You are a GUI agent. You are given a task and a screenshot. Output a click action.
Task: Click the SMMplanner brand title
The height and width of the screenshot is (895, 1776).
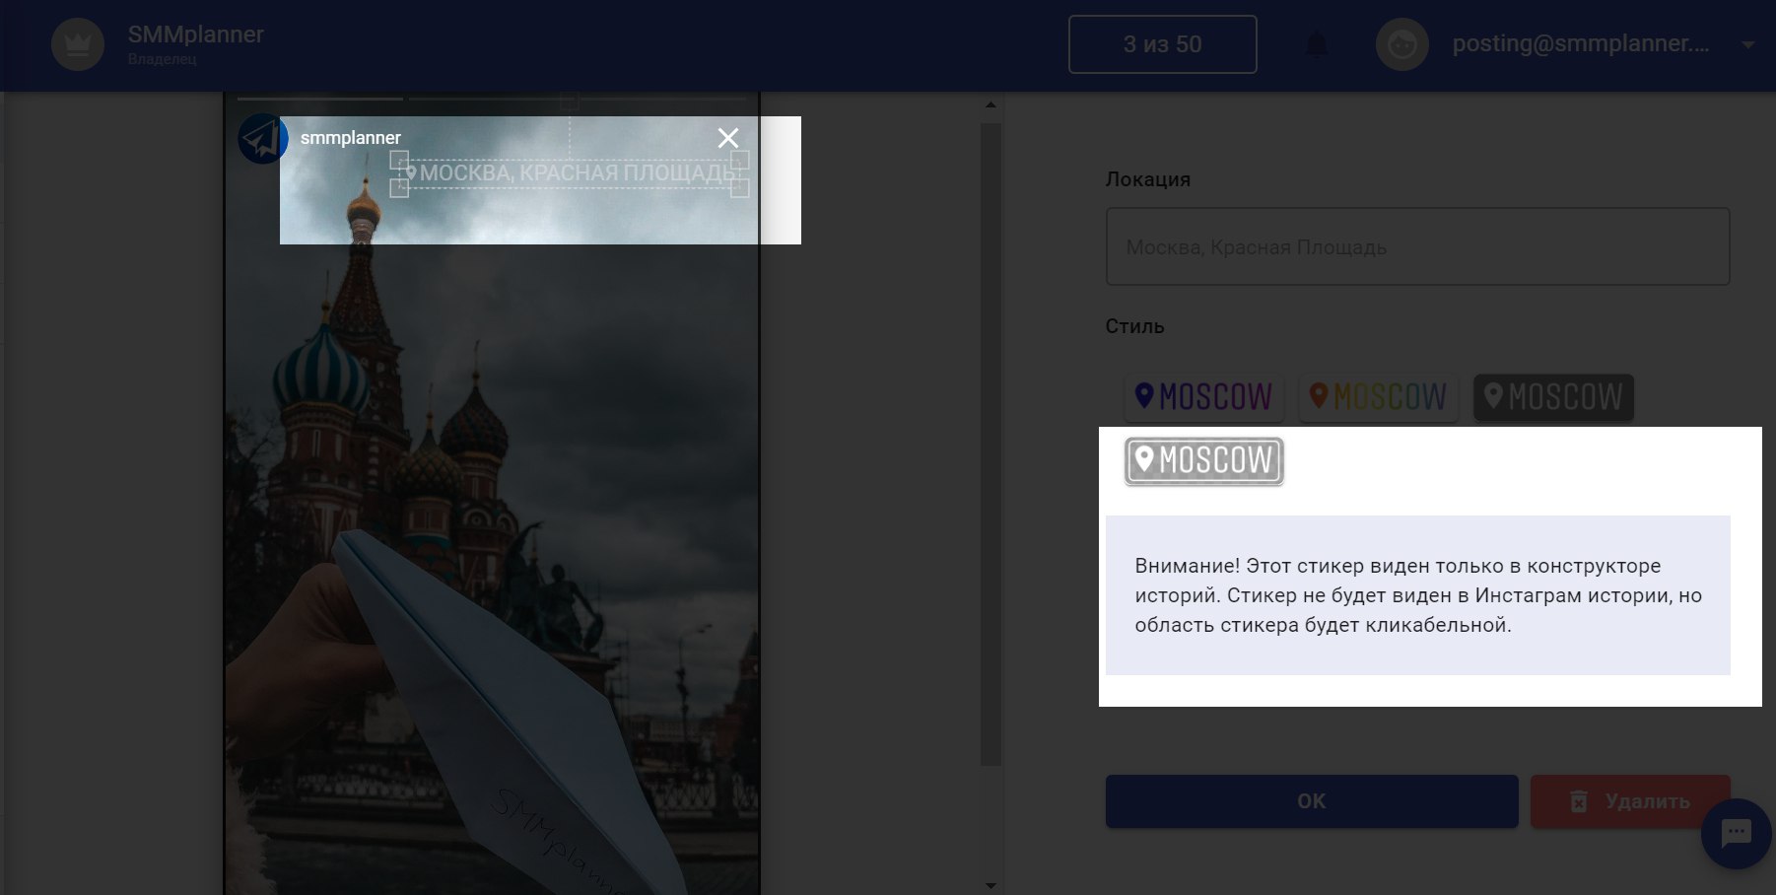tap(195, 34)
